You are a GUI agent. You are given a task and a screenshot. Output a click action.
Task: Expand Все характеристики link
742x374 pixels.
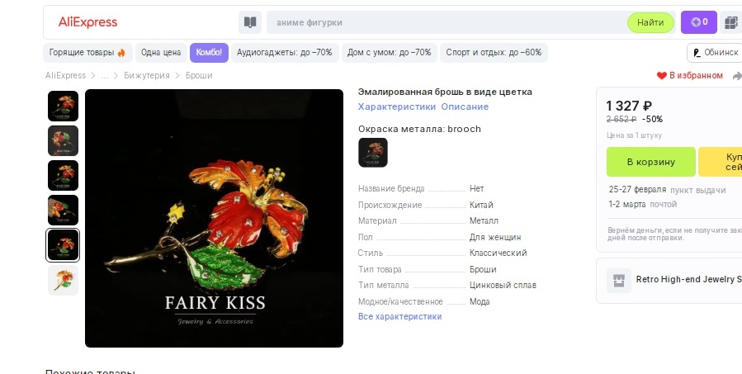click(x=399, y=316)
